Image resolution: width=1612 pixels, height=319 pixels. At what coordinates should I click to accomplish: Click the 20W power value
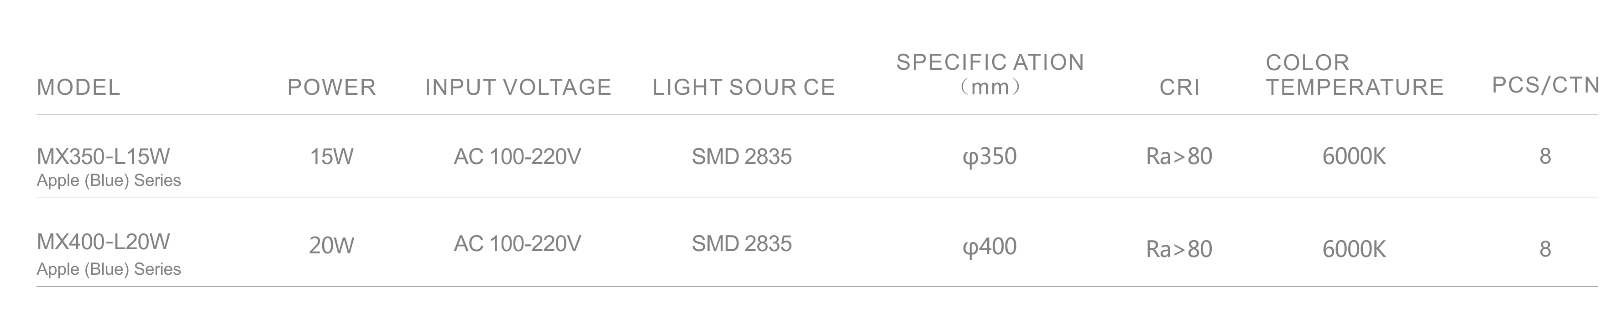[x=332, y=246]
